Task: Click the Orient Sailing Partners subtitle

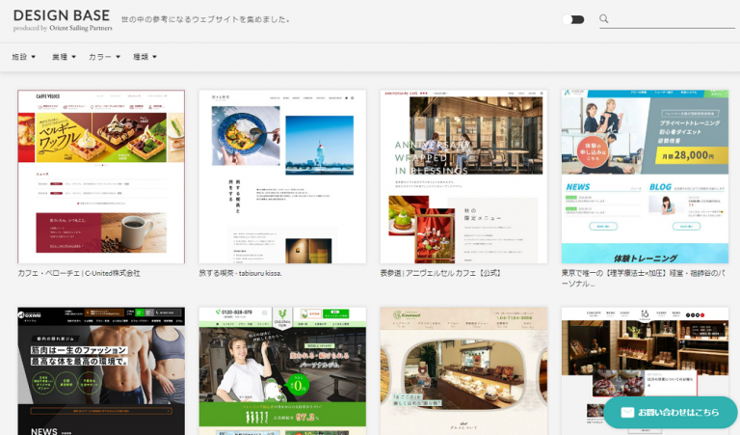Action: coord(63,28)
